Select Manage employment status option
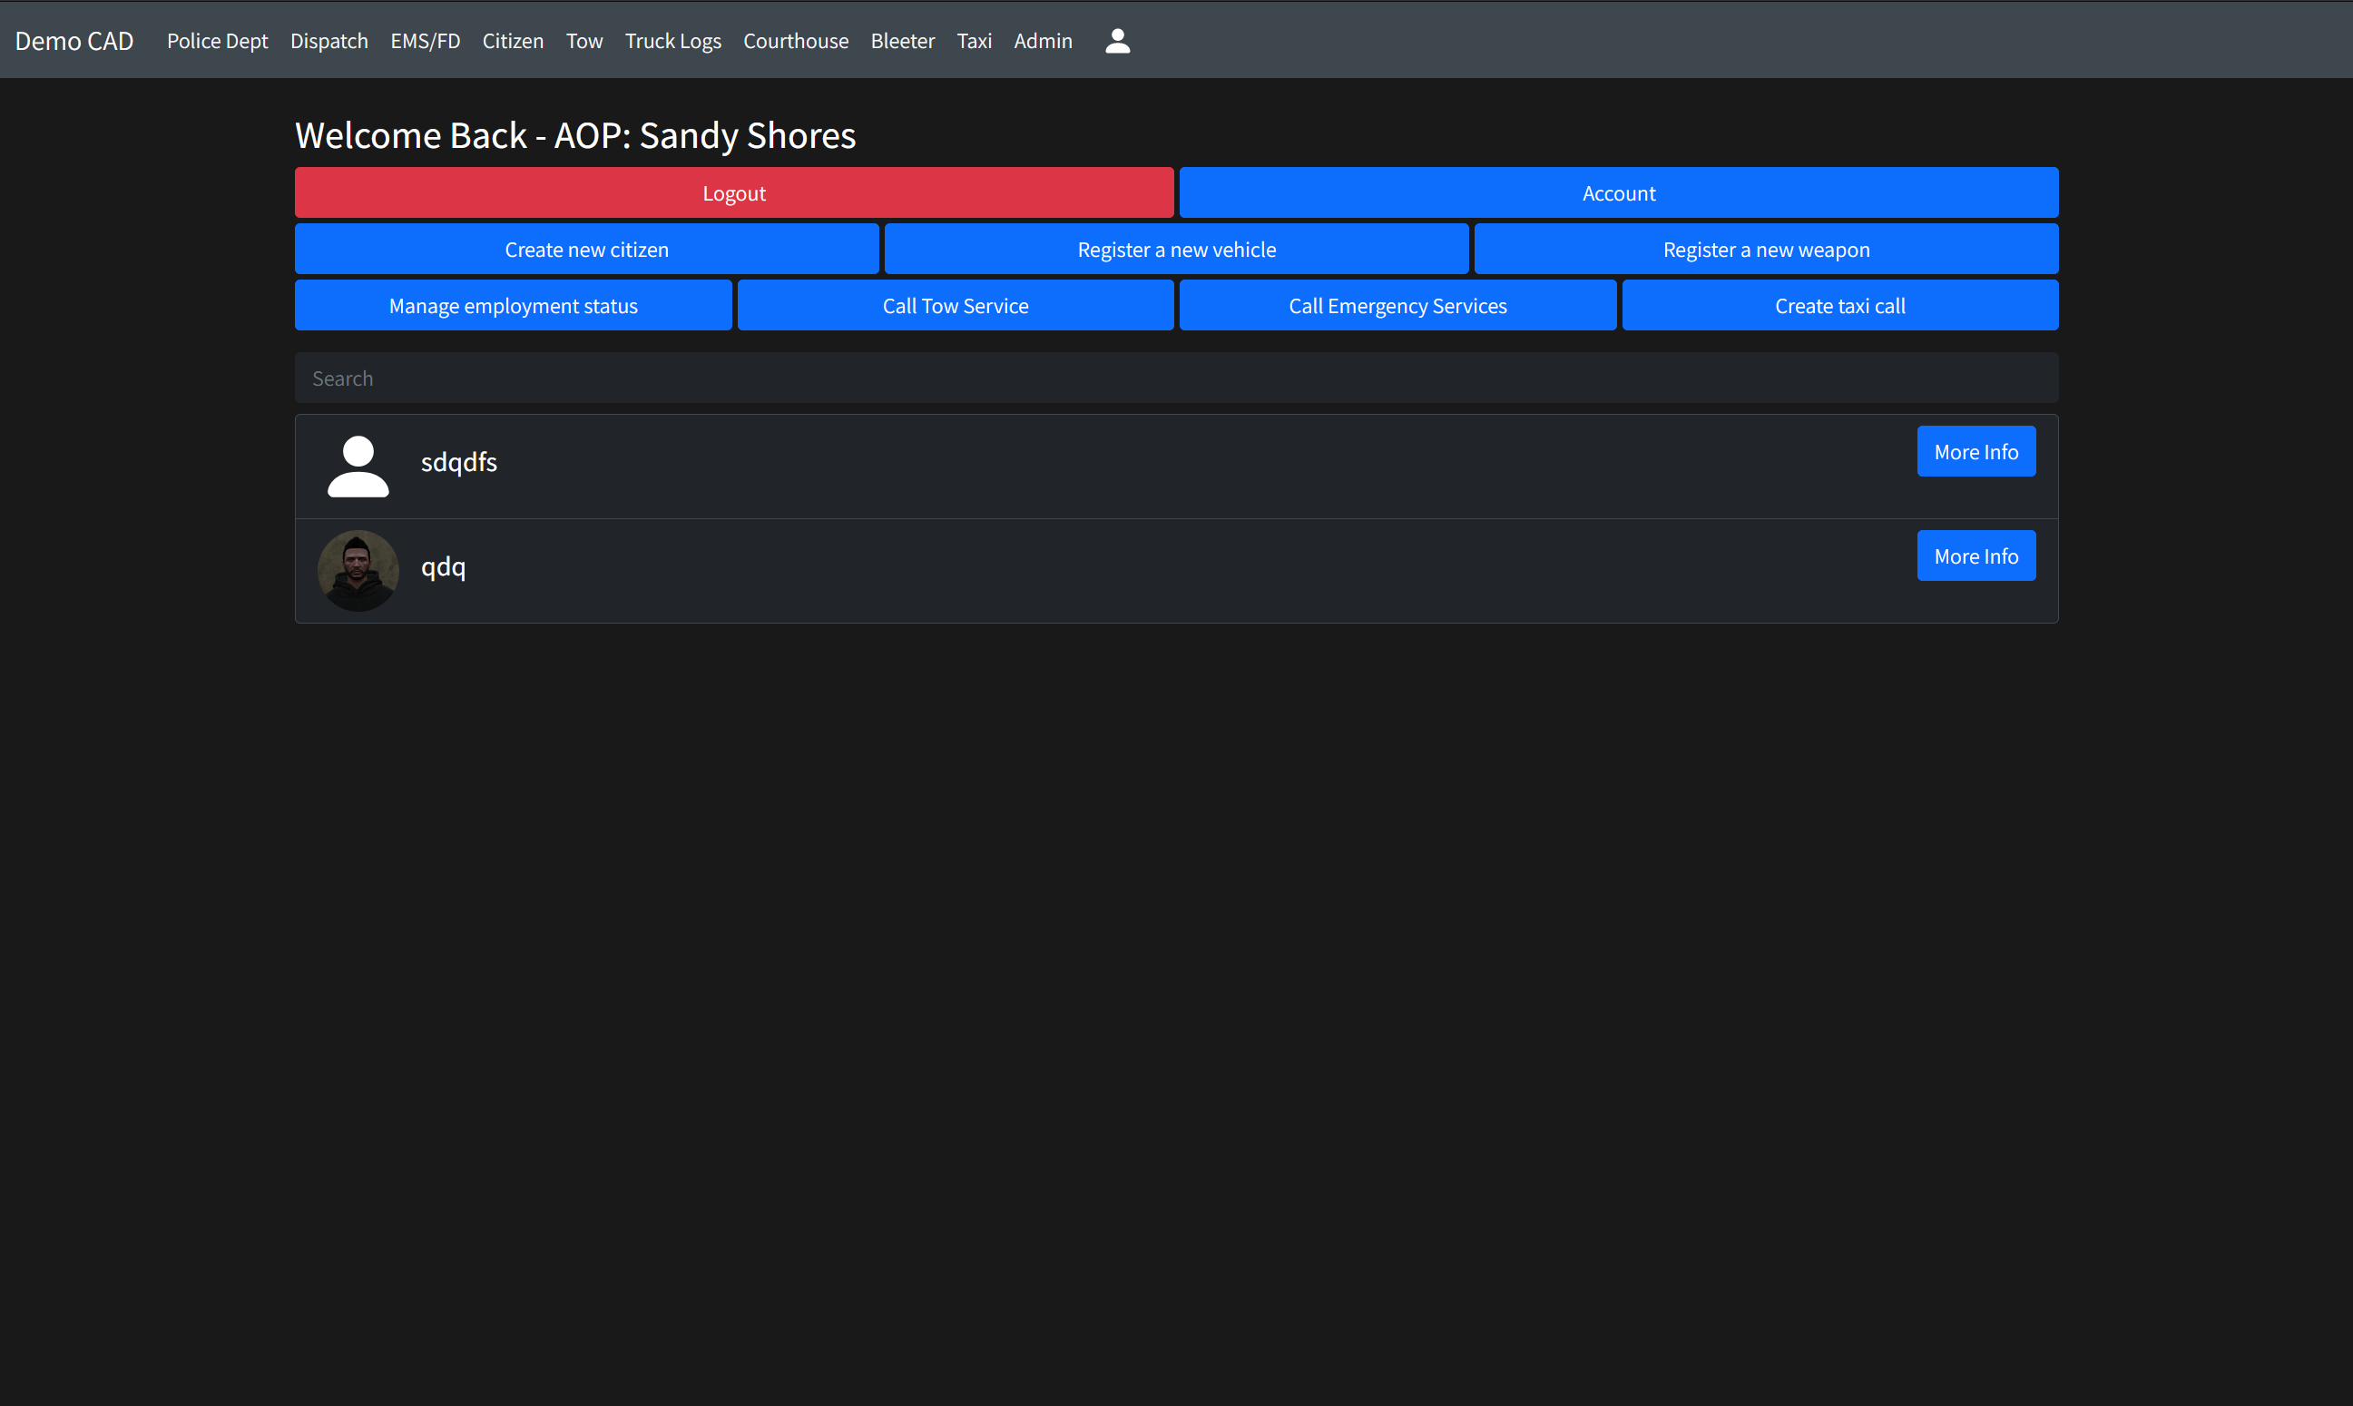2353x1406 pixels. pyautogui.click(x=514, y=305)
